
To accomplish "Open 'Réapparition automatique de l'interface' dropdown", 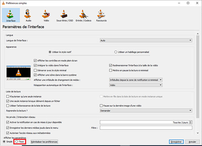I will (136, 85).
